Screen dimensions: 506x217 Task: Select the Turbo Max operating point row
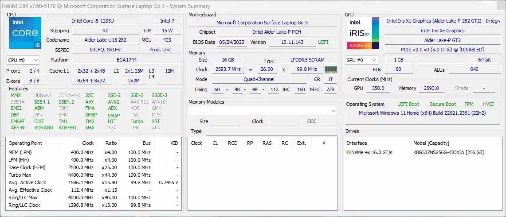click(94, 175)
